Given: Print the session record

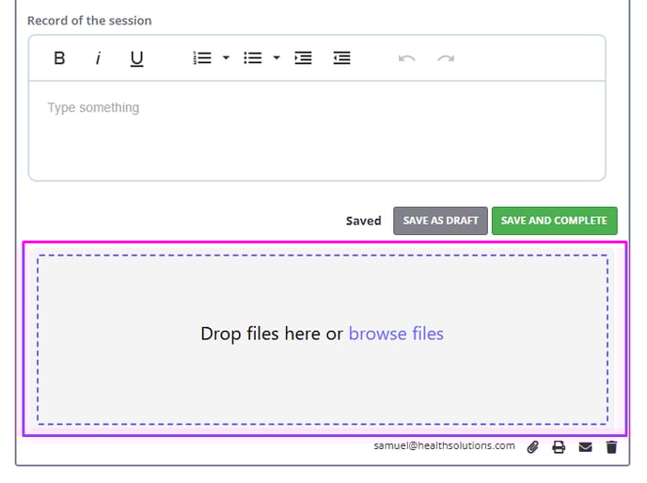Looking at the screenshot, I should pyautogui.click(x=559, y=447).
